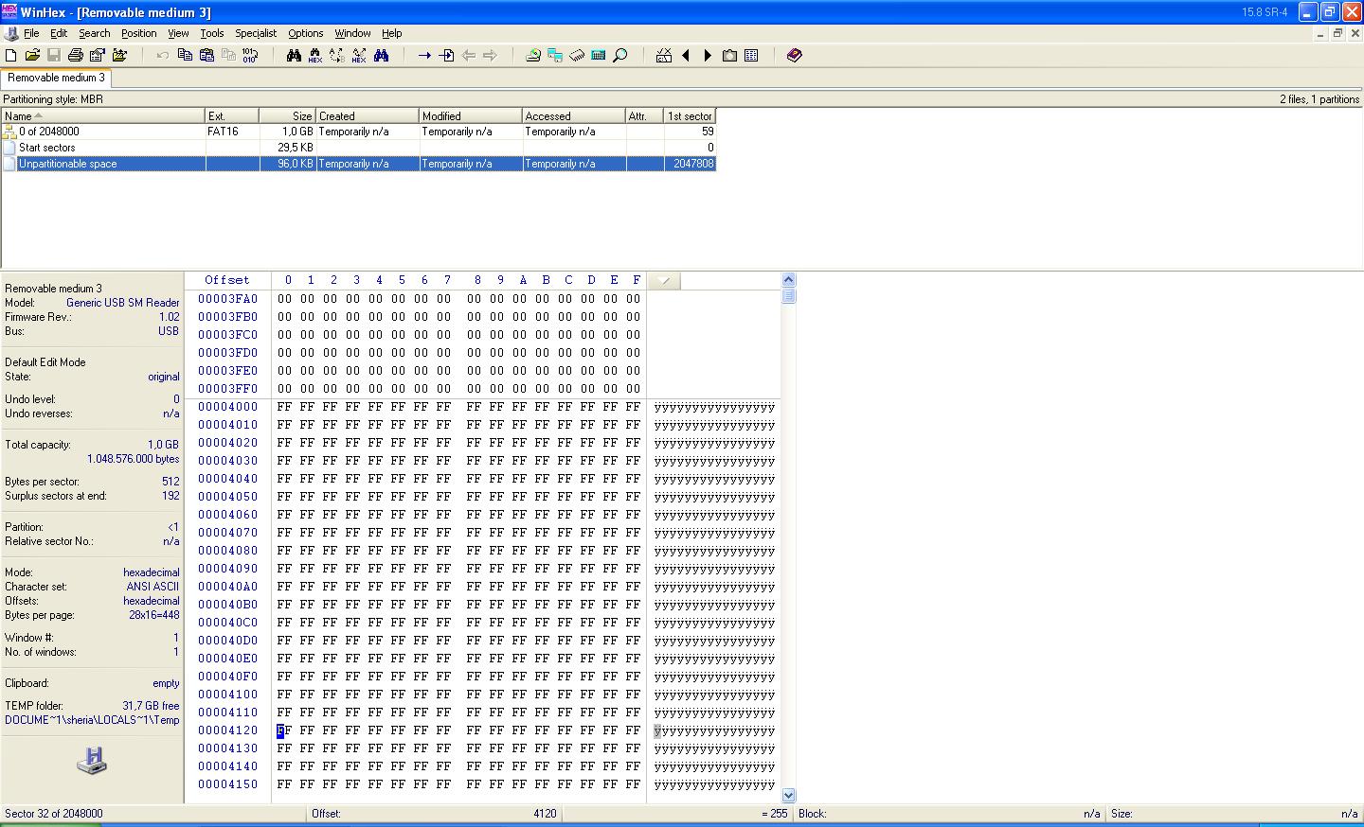Open the Search menu

(94, 33)
